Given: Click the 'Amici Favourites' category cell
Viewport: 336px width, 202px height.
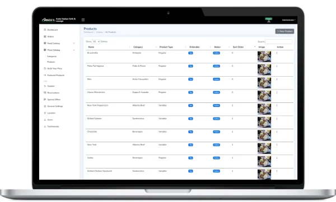Looking at the screenshot, I should click(141, 79).
